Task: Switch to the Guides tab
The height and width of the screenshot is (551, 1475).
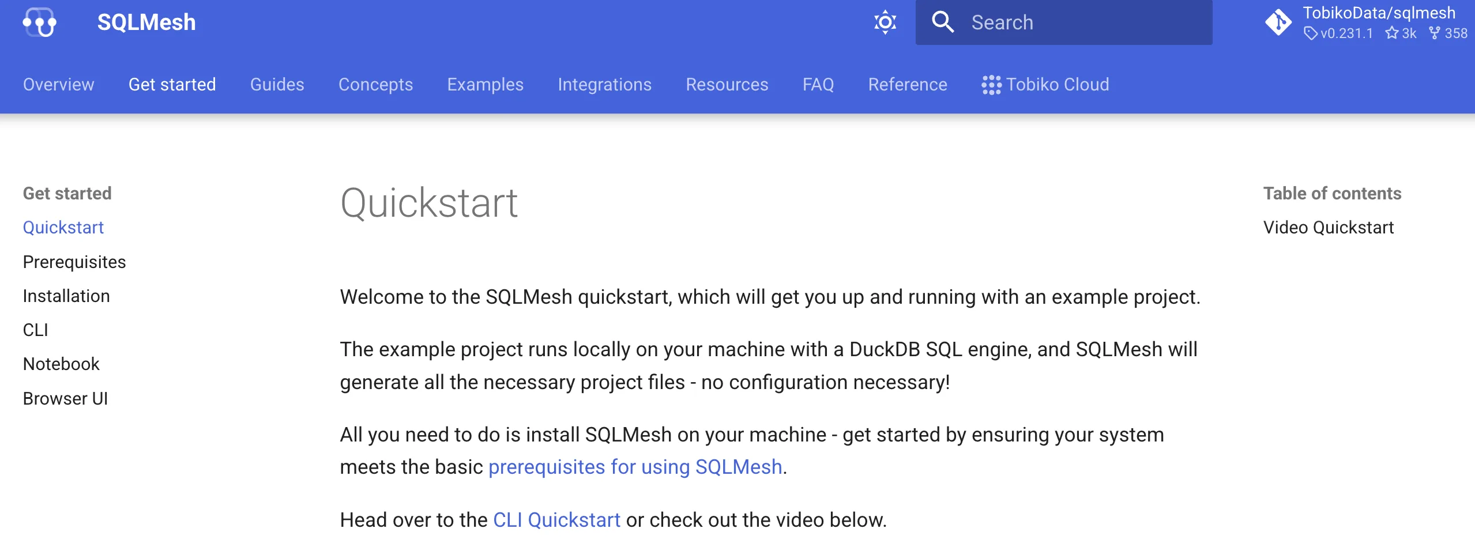Action: [277, 85]
